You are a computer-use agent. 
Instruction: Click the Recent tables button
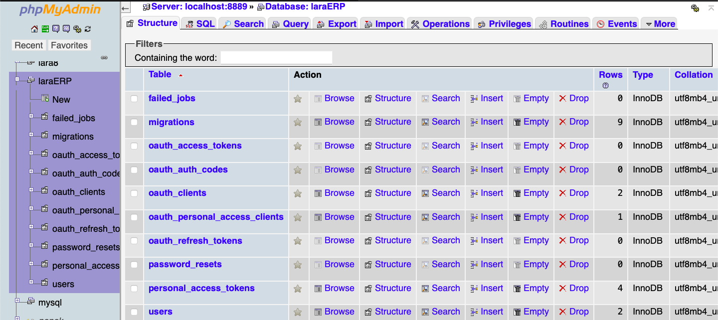28,45
